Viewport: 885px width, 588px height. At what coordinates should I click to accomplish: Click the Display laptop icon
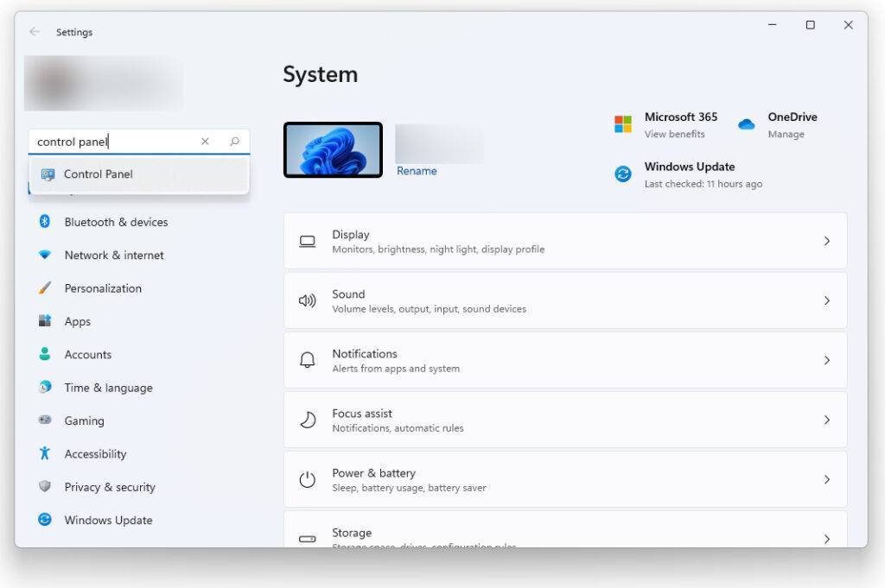click(x=307, y=241)
